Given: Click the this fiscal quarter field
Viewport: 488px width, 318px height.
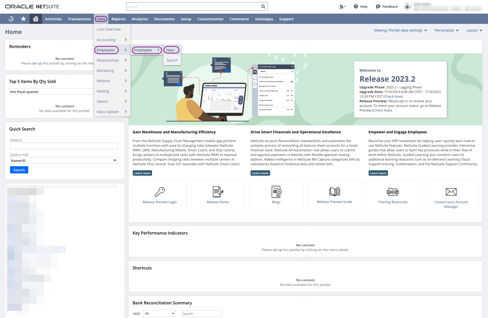Looking at the screenshot, I should point(51,92).
